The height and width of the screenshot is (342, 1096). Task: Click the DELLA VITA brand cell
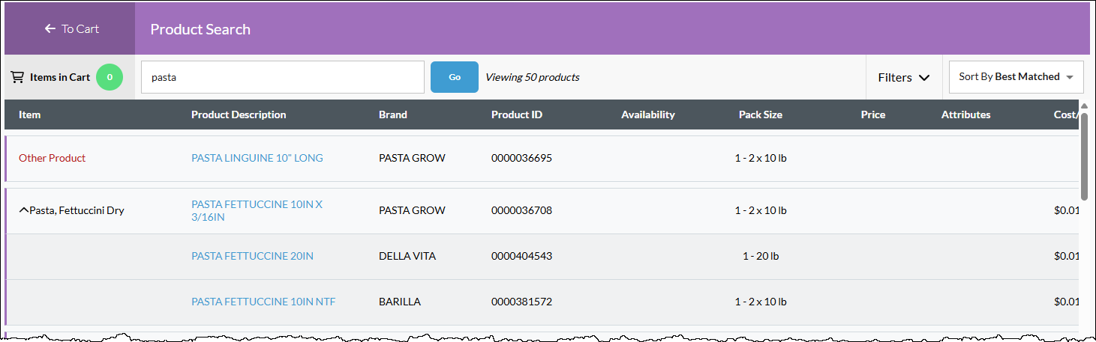pyautogui.click(x=407, y=256)
